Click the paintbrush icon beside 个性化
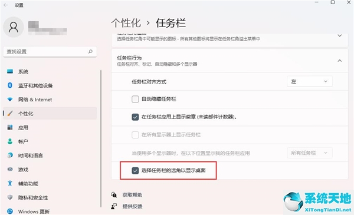 10,113
